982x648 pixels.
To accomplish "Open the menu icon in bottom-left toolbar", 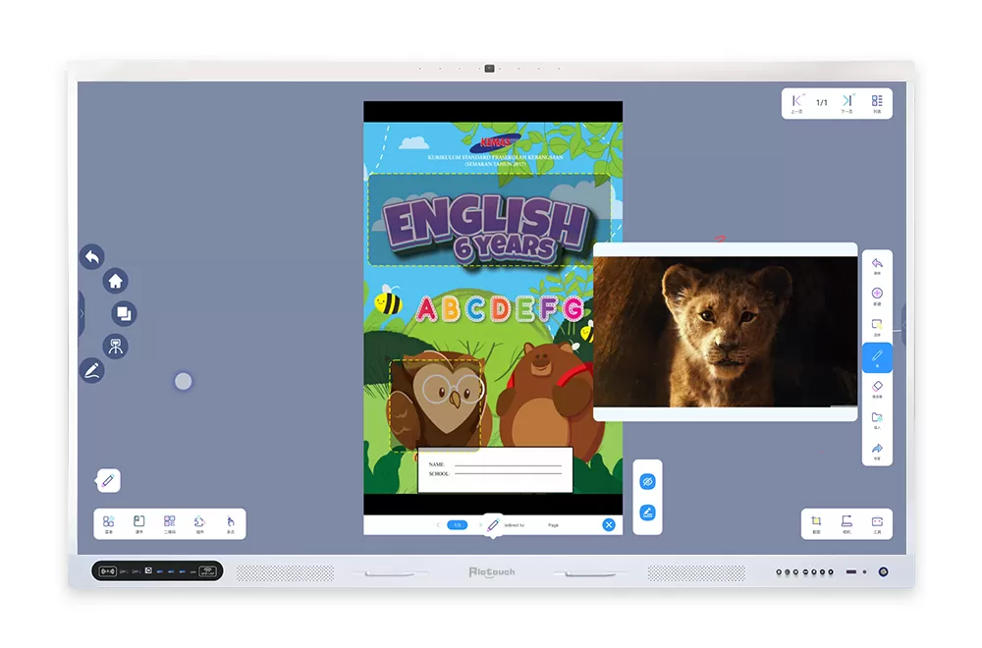I will [x=108, y=524].
